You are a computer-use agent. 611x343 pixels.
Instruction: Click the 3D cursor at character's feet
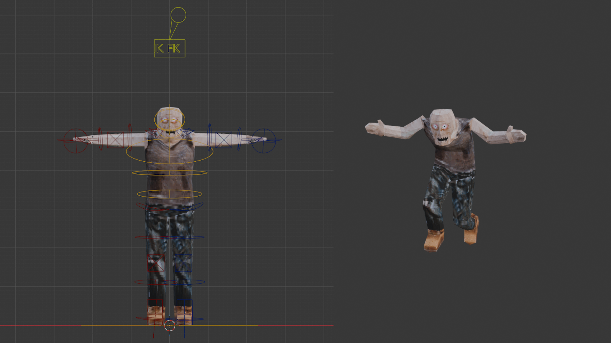click(x=170, y=325)
